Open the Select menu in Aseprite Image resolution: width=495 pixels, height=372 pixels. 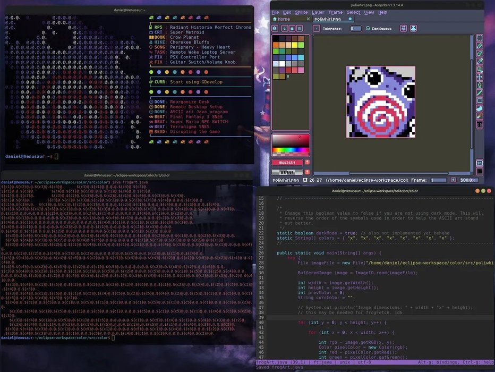click(353, 12)
